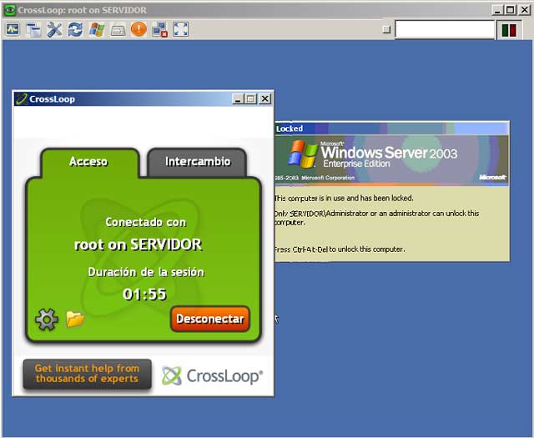Open CrossLoop settings gear icon

(x=46, y=319)
